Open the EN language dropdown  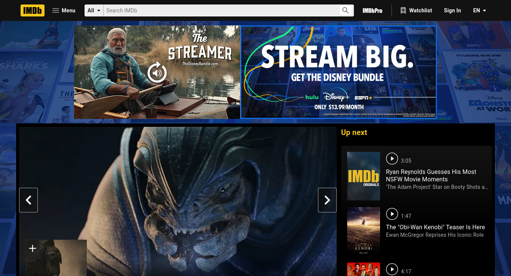click(x=480, y=10)
